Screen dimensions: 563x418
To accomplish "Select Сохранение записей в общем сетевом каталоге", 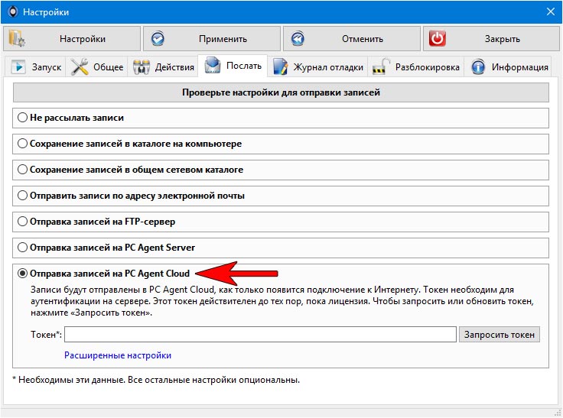I will [23, 170].
